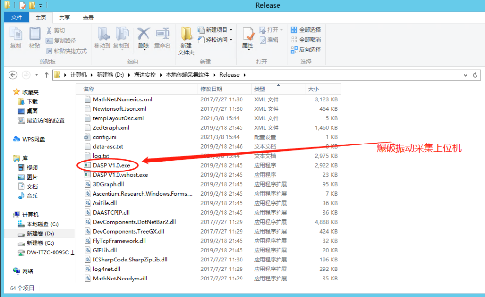This screenshot has width=485, height=297.
Task: Click the Up-one-level arrow in navigation bar
Action: [x=46, y=75]
